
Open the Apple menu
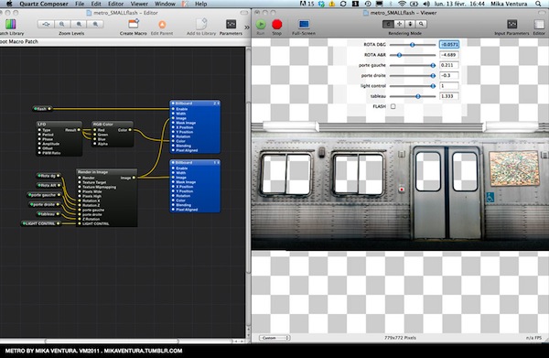coord(9,4)
